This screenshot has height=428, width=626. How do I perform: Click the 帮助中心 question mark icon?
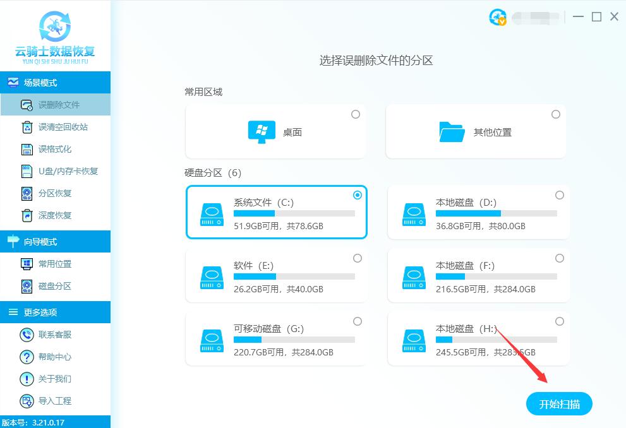point(27,357)
